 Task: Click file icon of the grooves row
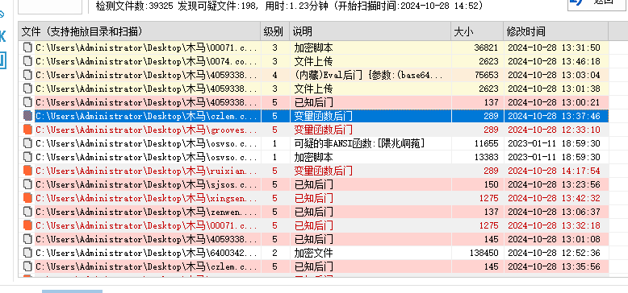click(27, 130)
